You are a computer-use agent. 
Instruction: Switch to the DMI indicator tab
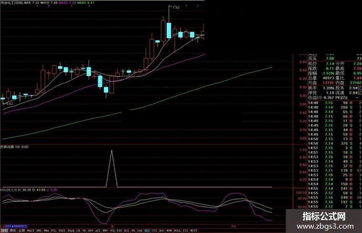coord(39,230)
